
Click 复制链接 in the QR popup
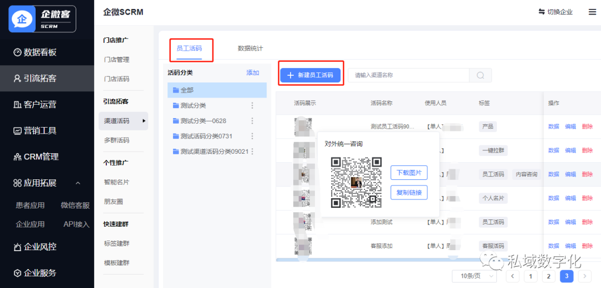tap(409, 193)
